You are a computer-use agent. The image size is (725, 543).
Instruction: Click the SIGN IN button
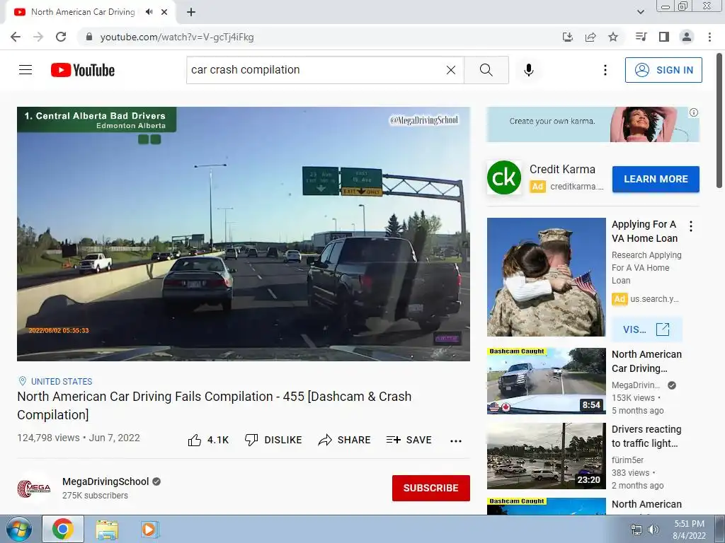663,70
